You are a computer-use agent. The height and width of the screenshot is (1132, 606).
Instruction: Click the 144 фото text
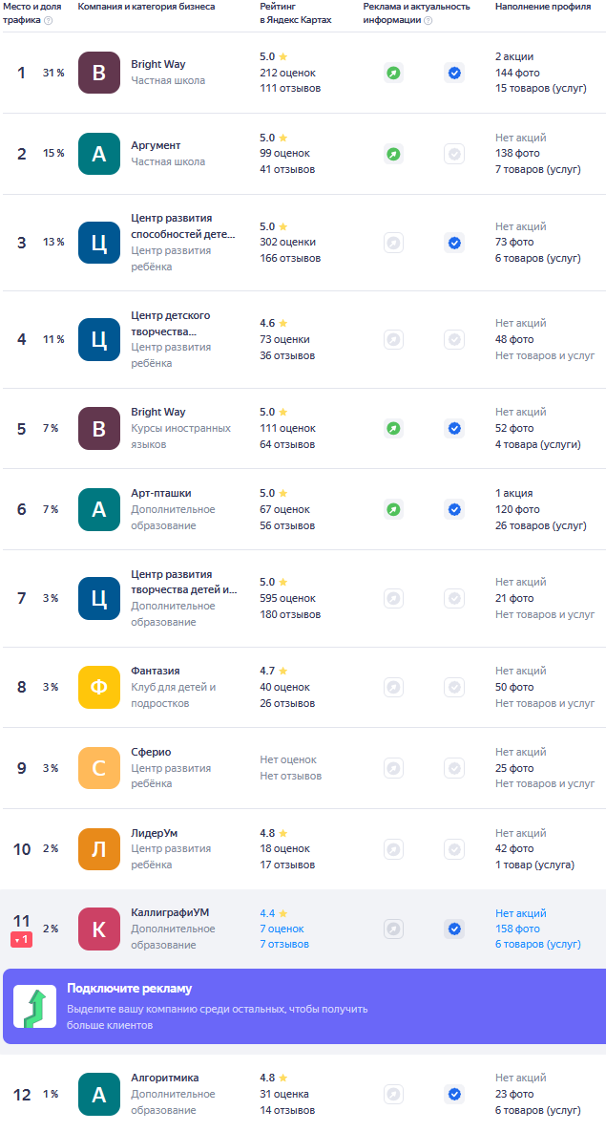click(517, 73)
